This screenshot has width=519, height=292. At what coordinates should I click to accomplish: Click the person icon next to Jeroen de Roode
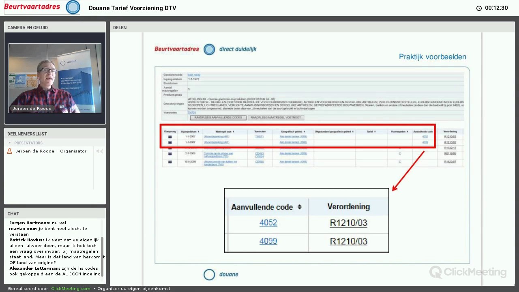(x=10, y=151)
